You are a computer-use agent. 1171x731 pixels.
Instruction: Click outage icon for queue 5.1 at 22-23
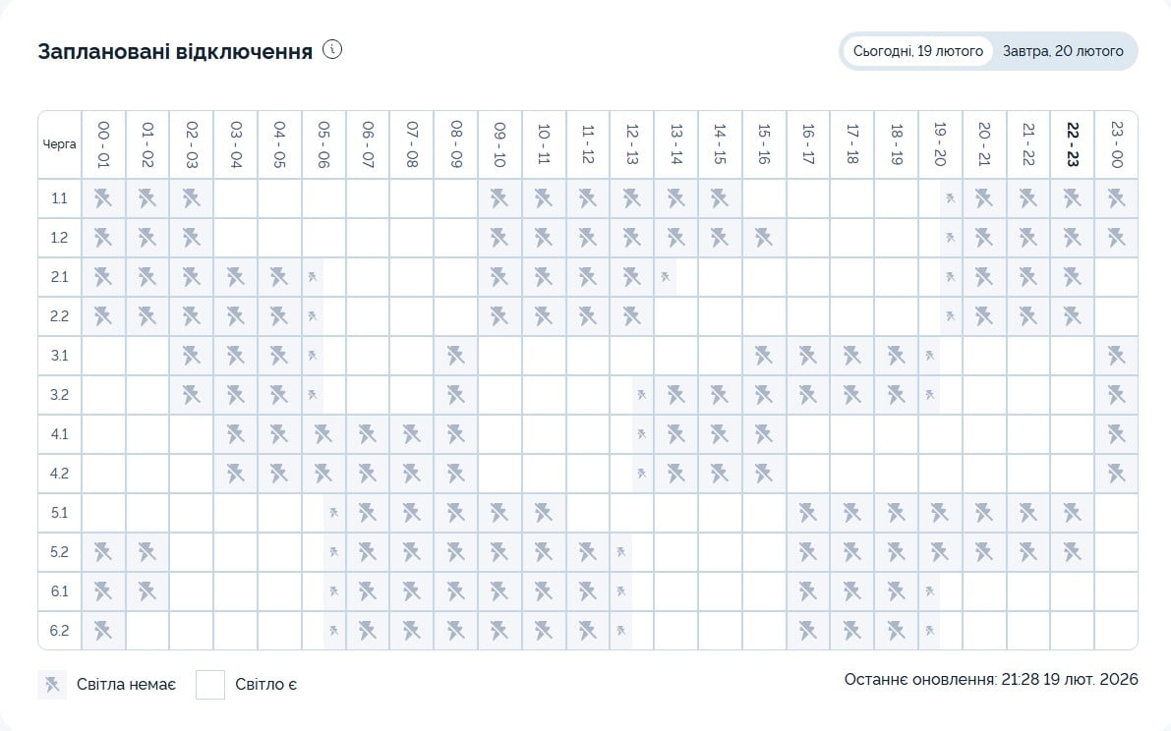pos(1072,513)
